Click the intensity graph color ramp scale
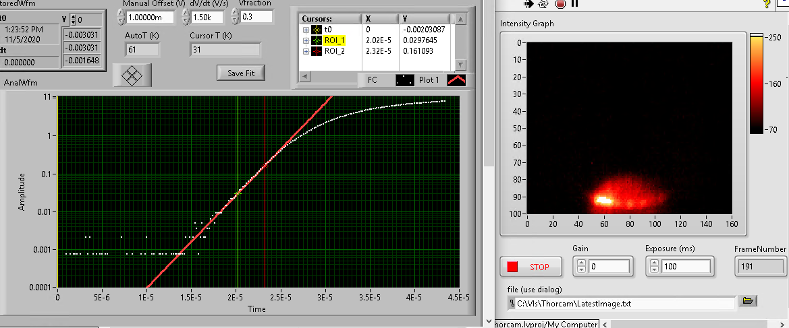Image resolution: width=789 pixels, height=328 pixels. (x=756, y=85)
